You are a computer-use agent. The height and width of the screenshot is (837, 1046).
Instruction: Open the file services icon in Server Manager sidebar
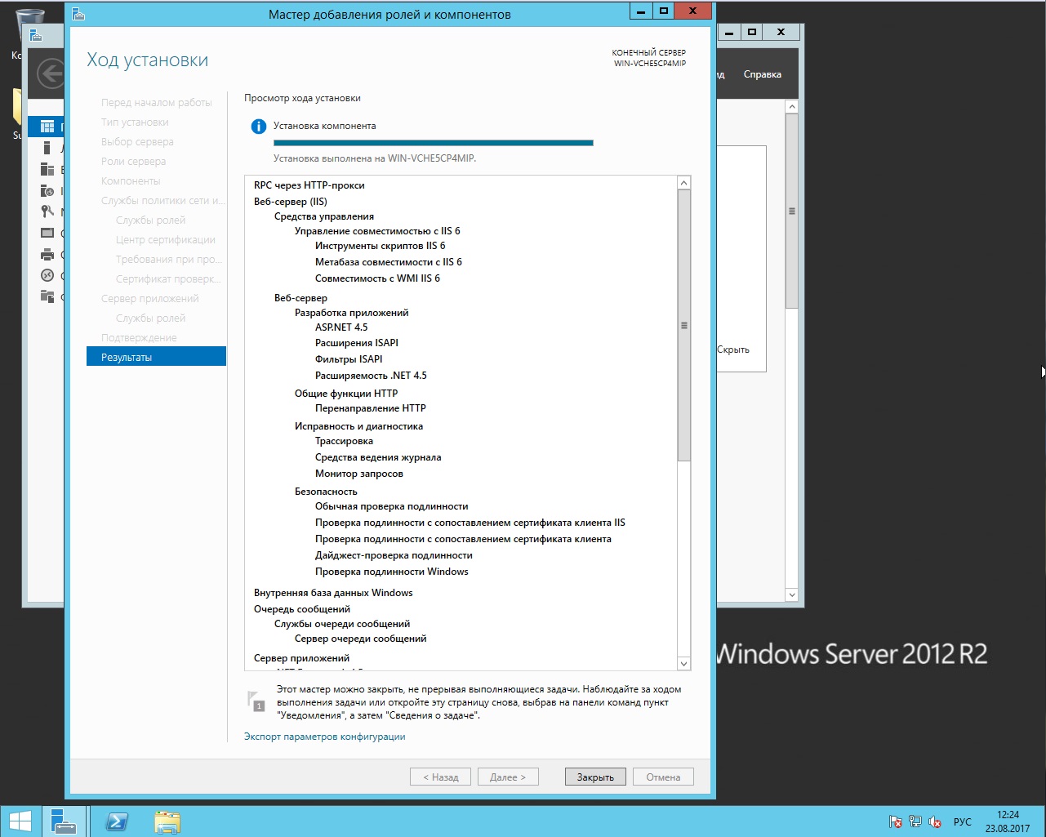click(47, 296)
